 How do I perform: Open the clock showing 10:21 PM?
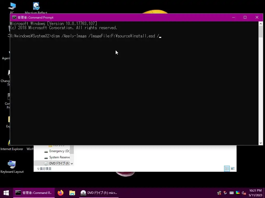click(x=255, y=193)
